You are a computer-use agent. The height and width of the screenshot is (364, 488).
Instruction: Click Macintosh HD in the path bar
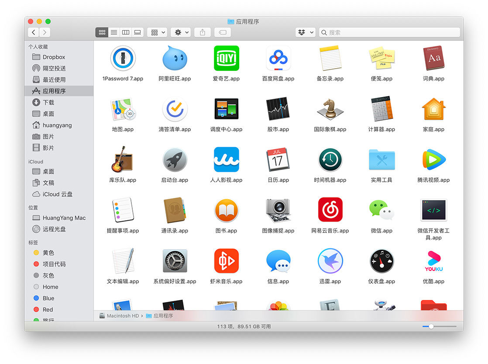tap(119, 315)
